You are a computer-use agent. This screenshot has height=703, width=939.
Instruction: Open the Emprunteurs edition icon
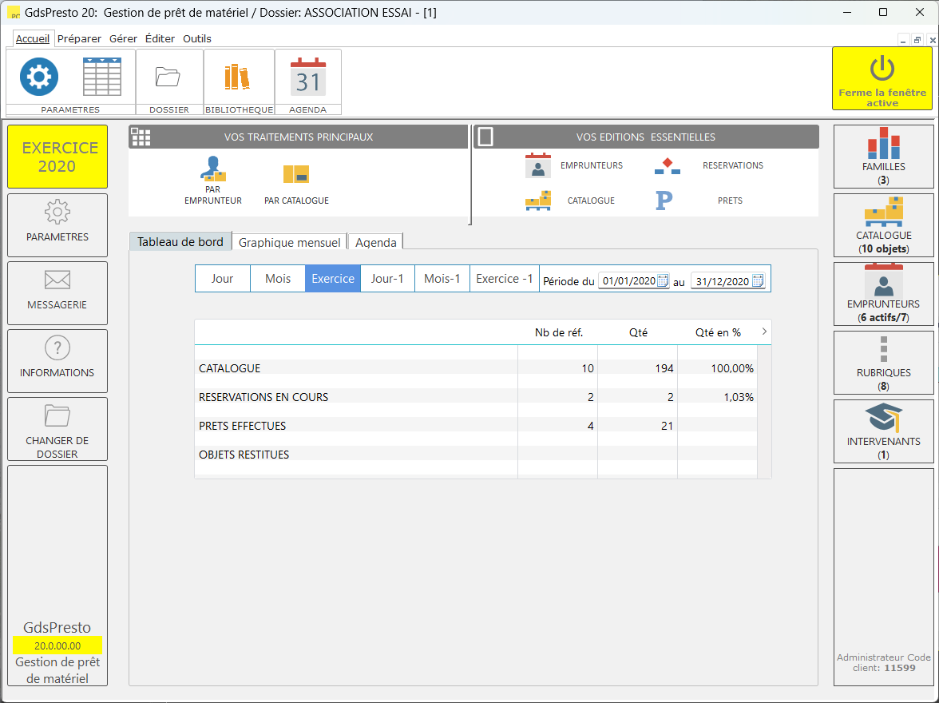coord(538,165)
